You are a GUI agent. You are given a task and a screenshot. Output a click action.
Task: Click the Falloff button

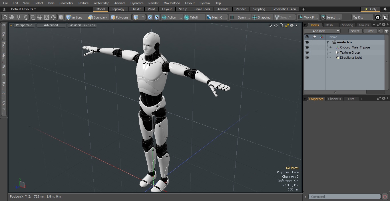coord(194,17)
